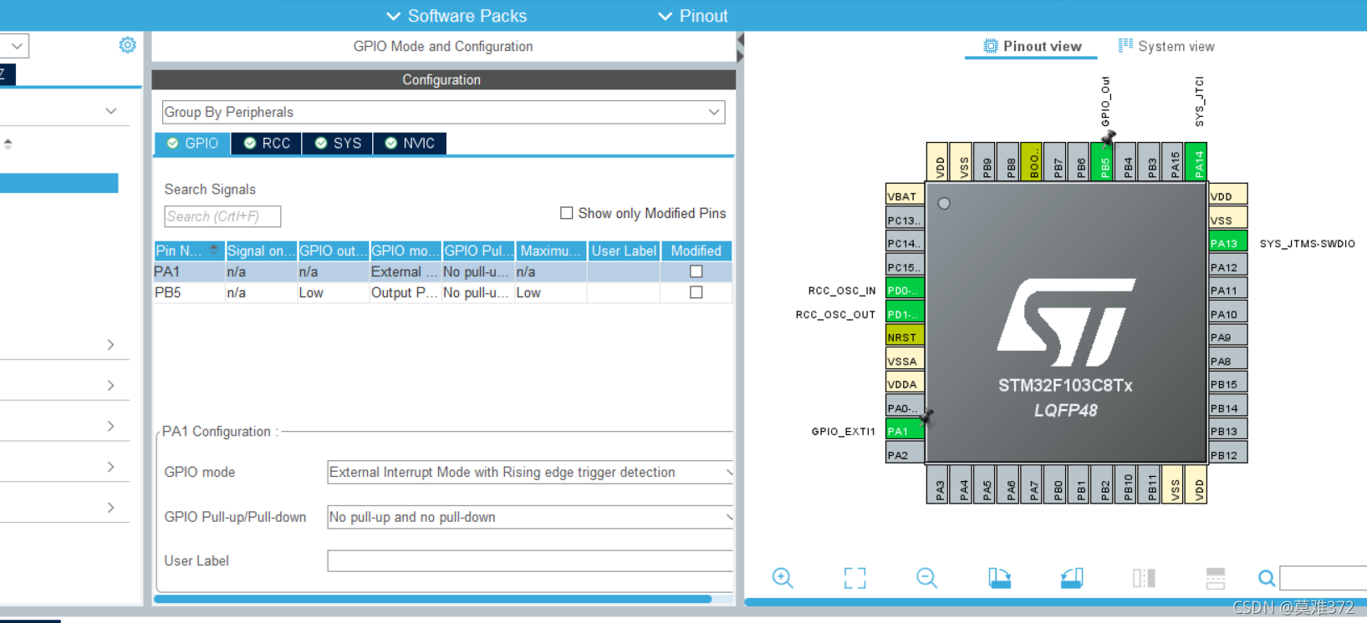Switch to the SYS tab
The width and height of the screenshot is (1367, 623).
[338, 143]
